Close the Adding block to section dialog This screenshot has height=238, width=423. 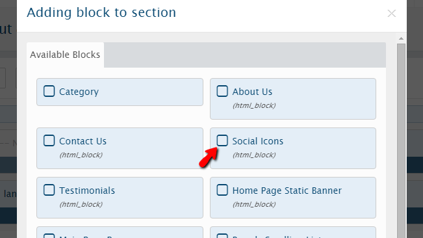point(391,13)
